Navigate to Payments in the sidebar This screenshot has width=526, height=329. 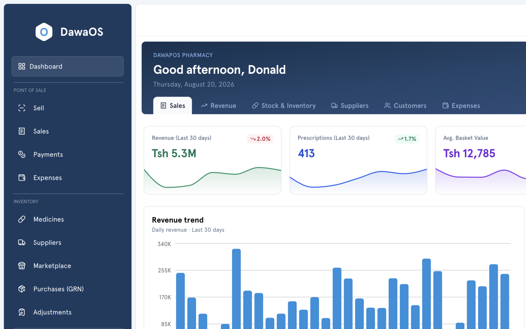click(68, 154)
